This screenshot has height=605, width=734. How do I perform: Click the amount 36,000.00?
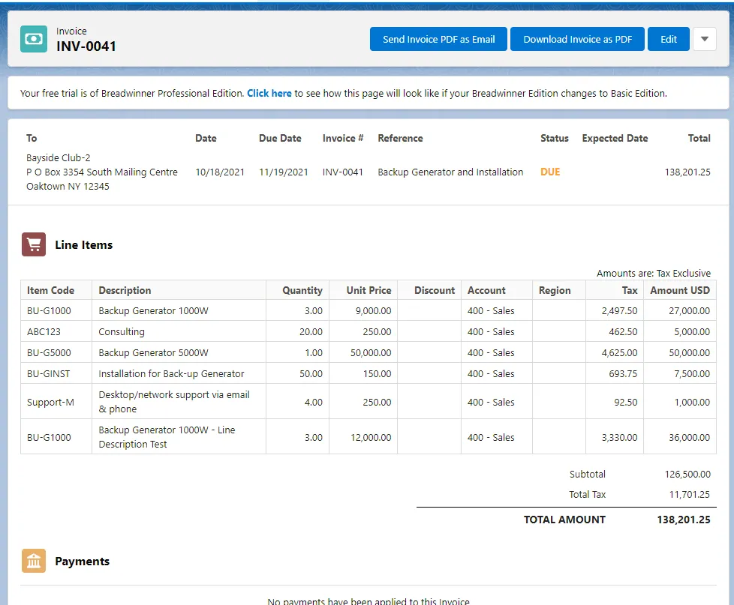(689, 438)
